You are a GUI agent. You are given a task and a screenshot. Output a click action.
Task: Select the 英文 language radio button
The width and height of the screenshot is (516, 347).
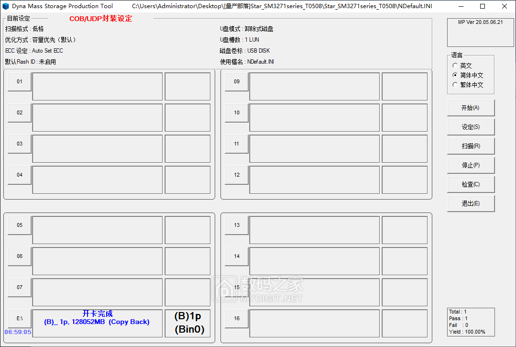point(455,66)
